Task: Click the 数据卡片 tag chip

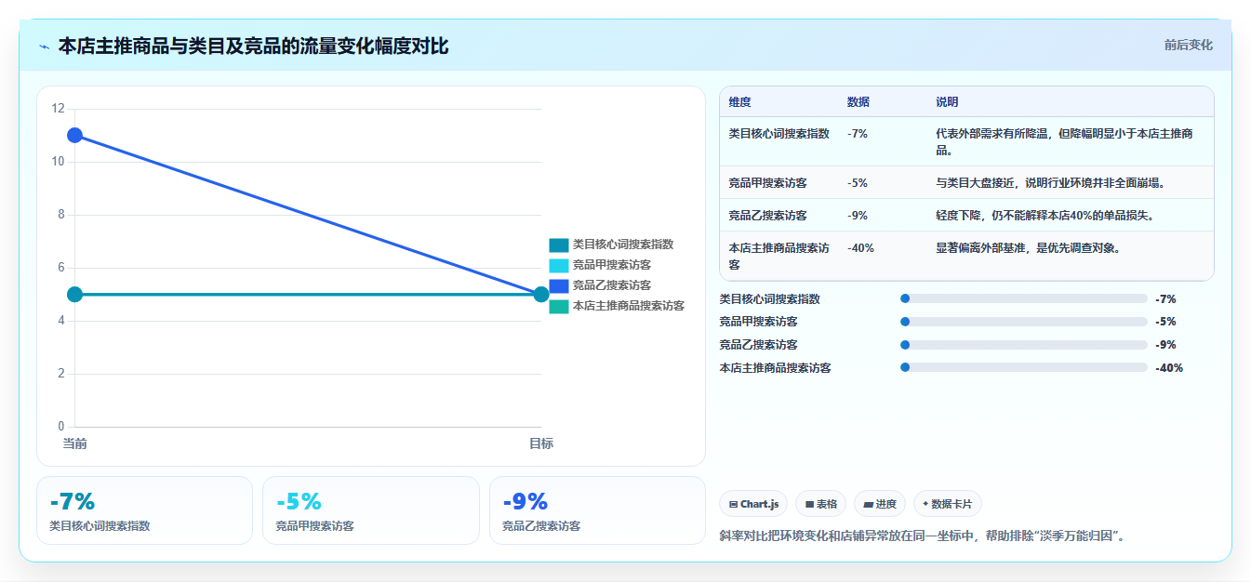Action: (948, 504)
